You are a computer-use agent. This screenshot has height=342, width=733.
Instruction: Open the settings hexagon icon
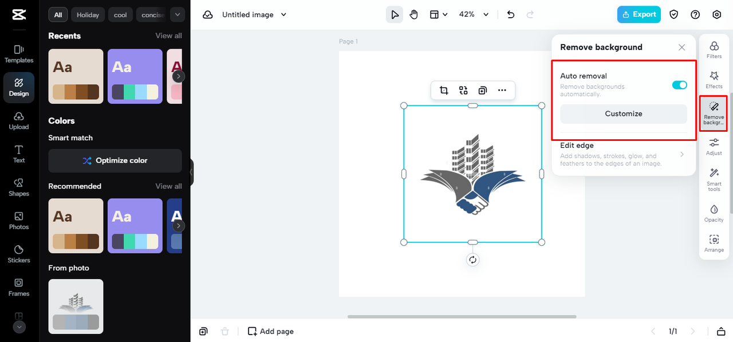coord(716,14)
